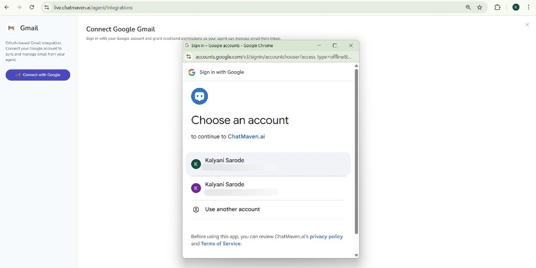Click the popup scrollbar up arrow
This screenshot has height=268, width=536.
(356, 65)
